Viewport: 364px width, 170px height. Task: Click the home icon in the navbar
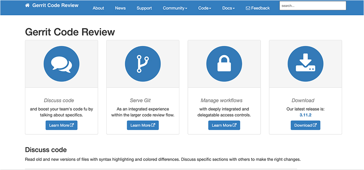pos(27,5)
